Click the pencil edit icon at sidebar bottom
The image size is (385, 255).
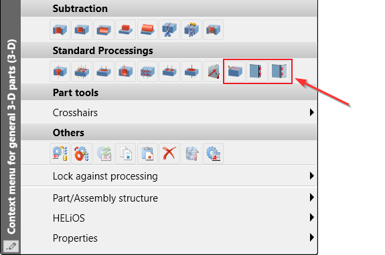[x=11, y=246]
